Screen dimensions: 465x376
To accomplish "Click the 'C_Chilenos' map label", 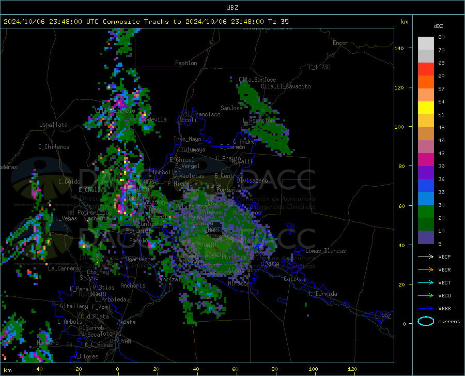I will (x=54, y=147).
